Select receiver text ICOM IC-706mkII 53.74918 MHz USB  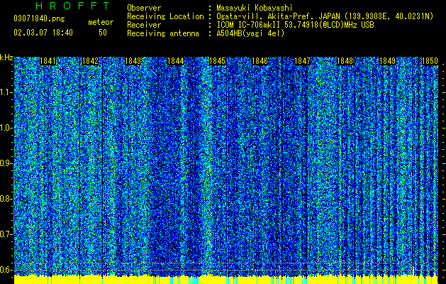295,25
